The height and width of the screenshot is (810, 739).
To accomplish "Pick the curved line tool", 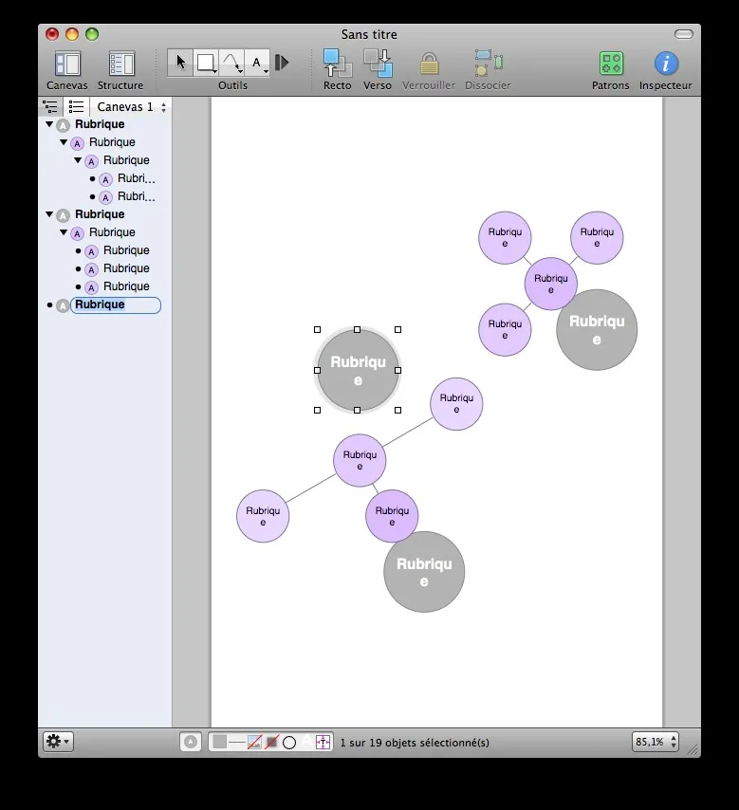I will point(231,63).
